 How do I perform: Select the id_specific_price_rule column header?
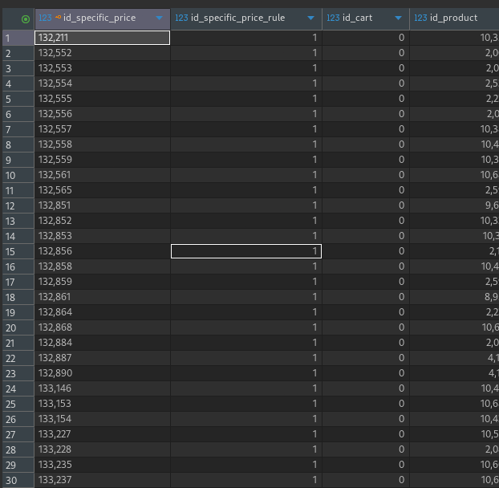[x=246, y=19]
